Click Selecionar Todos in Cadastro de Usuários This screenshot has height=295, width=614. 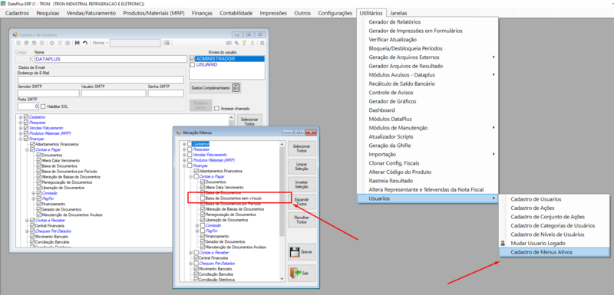(x=249, y=121)
